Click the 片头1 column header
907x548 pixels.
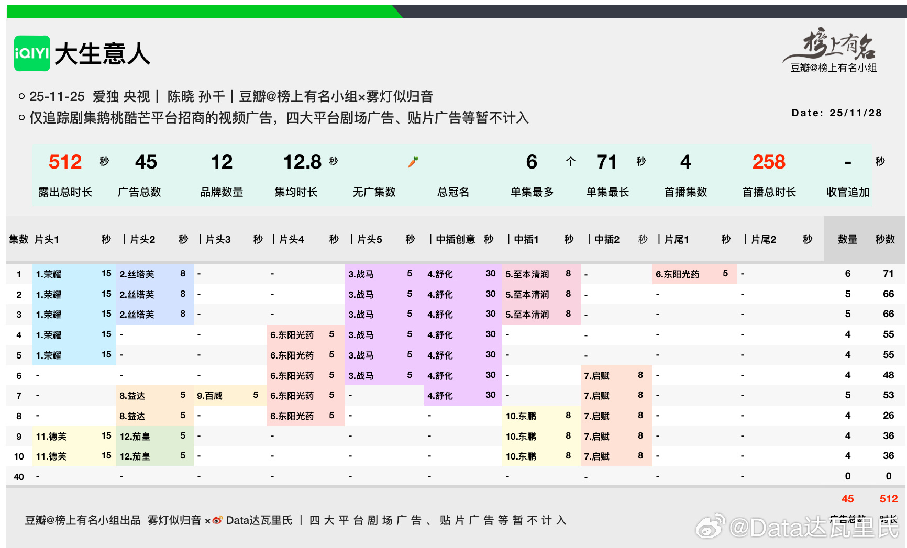(47, 239)
